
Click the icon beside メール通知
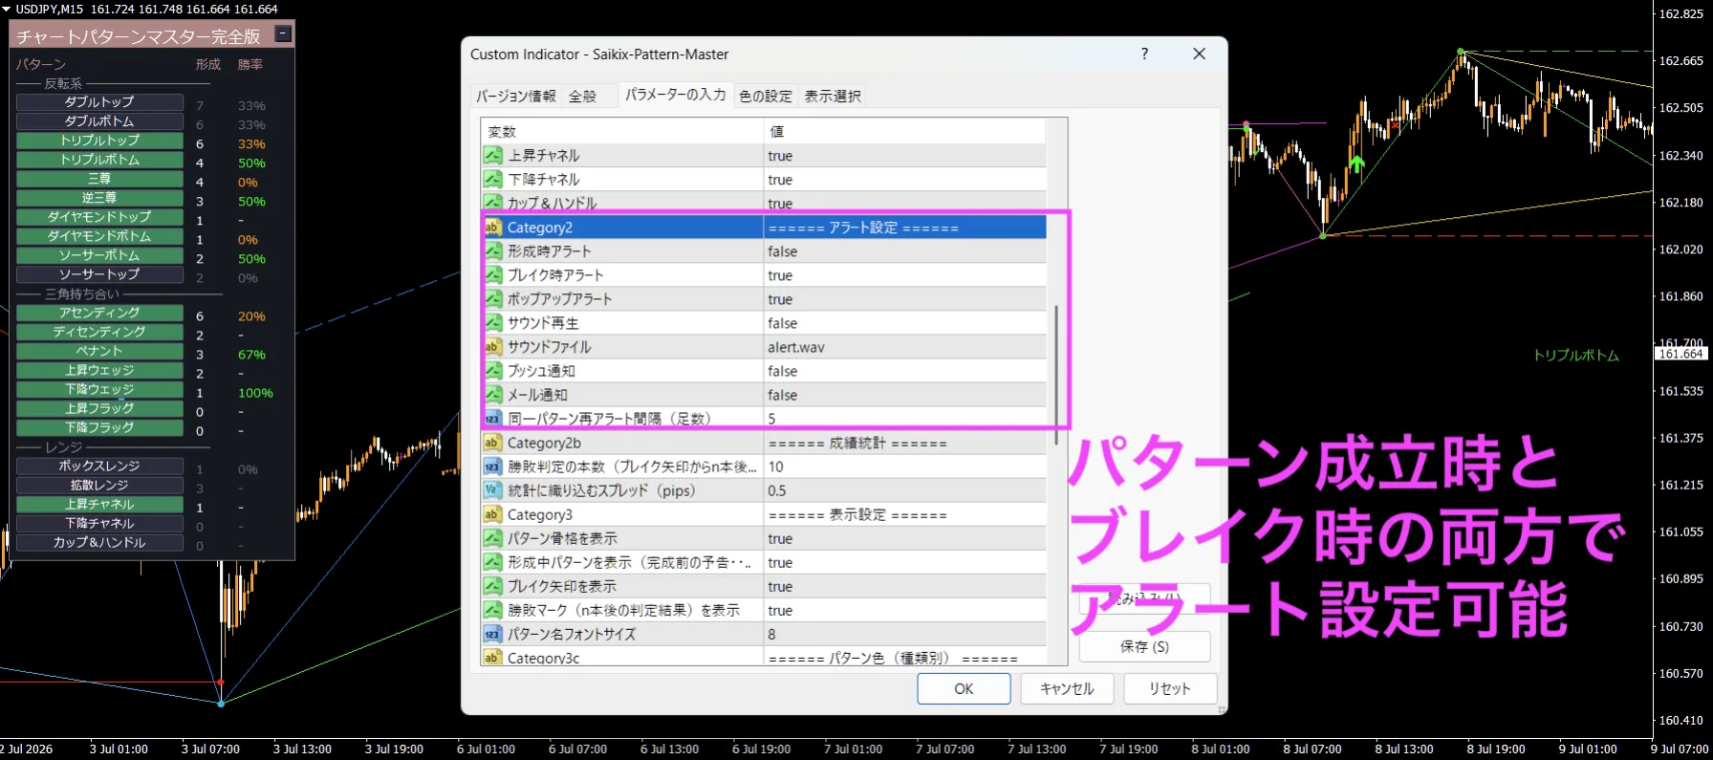coord(492,394)
